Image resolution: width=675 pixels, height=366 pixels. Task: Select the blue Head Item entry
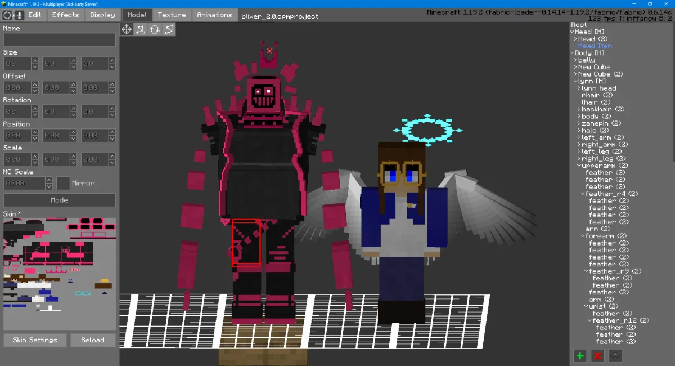595,46
